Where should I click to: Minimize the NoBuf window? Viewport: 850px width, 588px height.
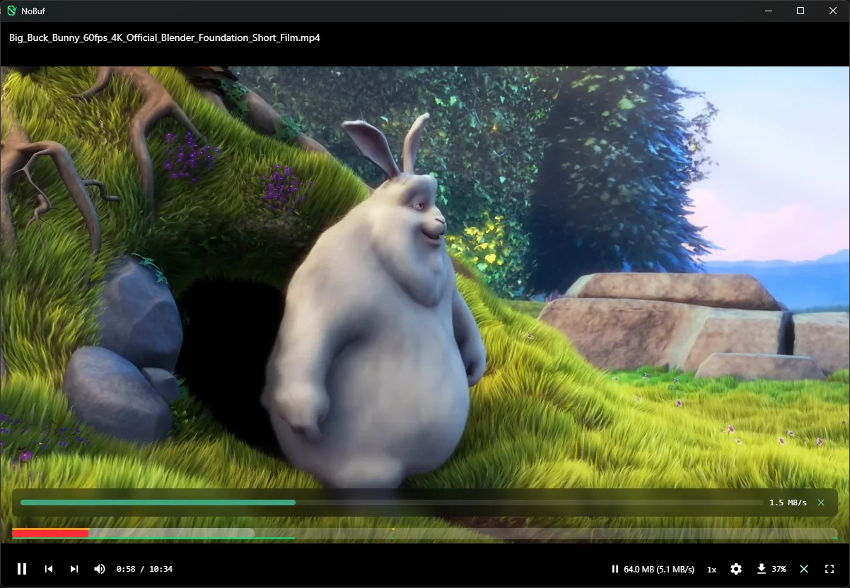(769, 11)
